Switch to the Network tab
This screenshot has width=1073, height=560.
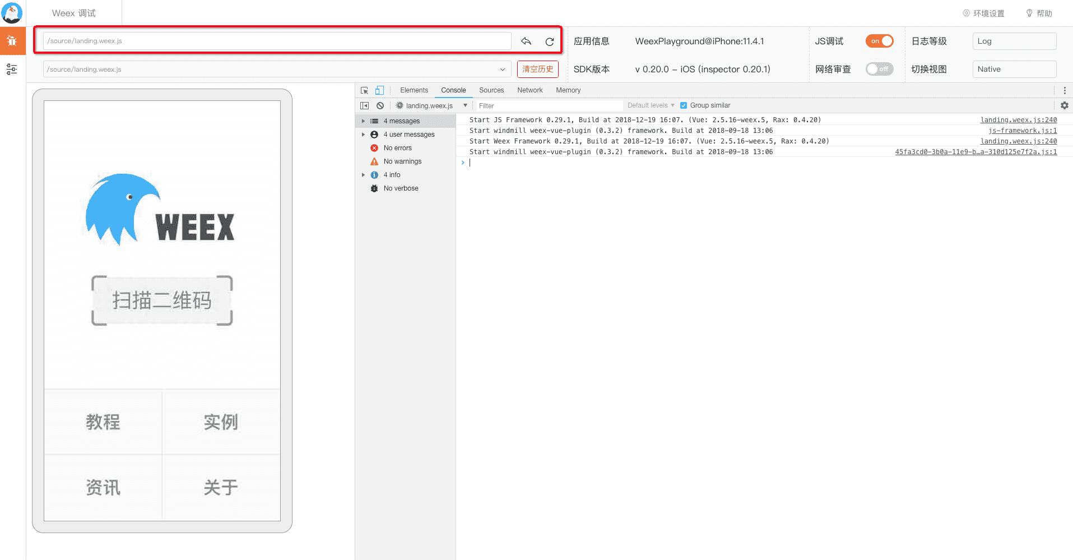(529, 90)
